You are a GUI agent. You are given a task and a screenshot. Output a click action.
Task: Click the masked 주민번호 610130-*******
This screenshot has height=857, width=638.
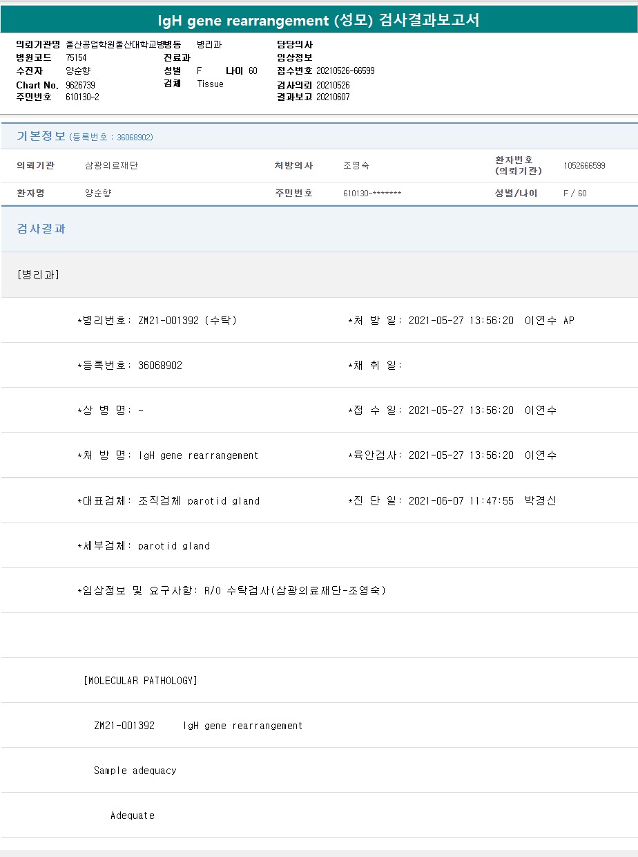(371, 194)
